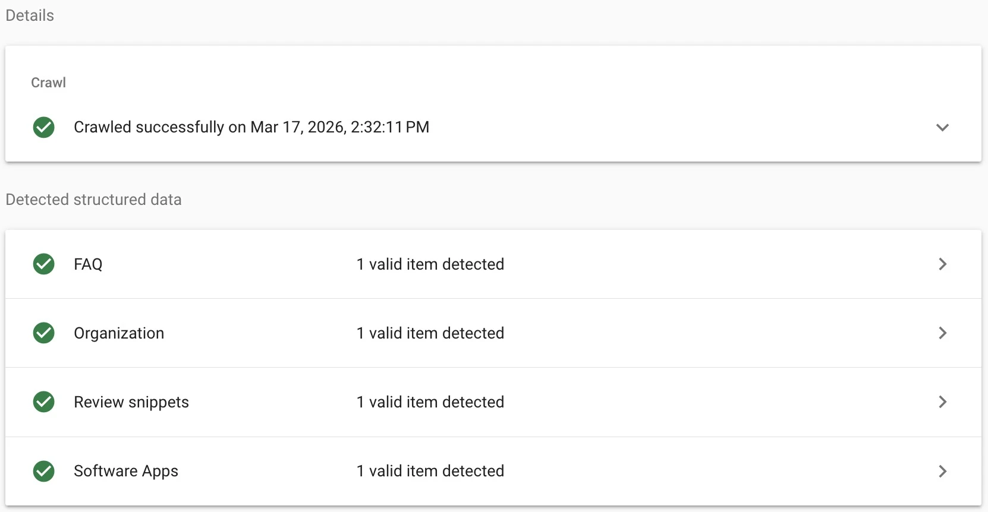Click the Organization green checkmark icon
988x512 pixels.
[x=43, y=333]
